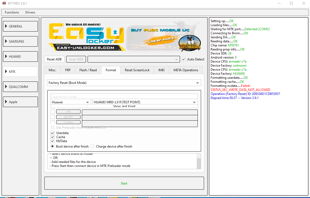Toggle the checkbox beside AUTH

pyautogui.click(x=53, y=117)
